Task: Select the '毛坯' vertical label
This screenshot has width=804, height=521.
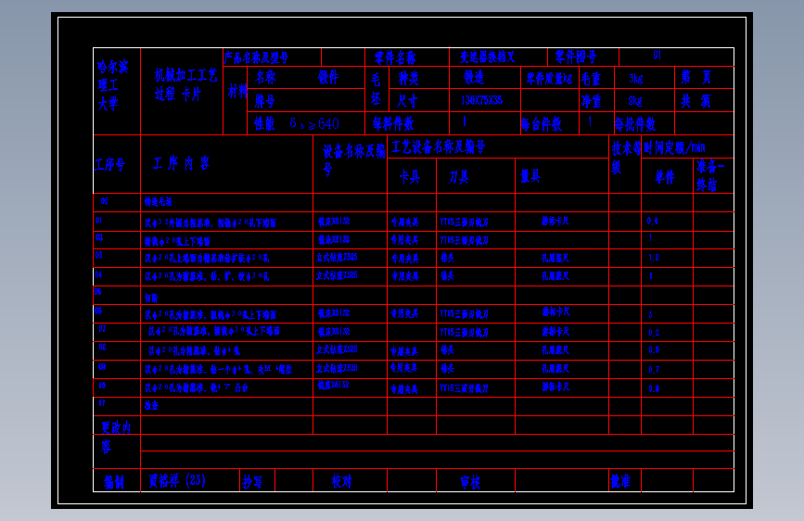Action: click(x=376, y=89)
